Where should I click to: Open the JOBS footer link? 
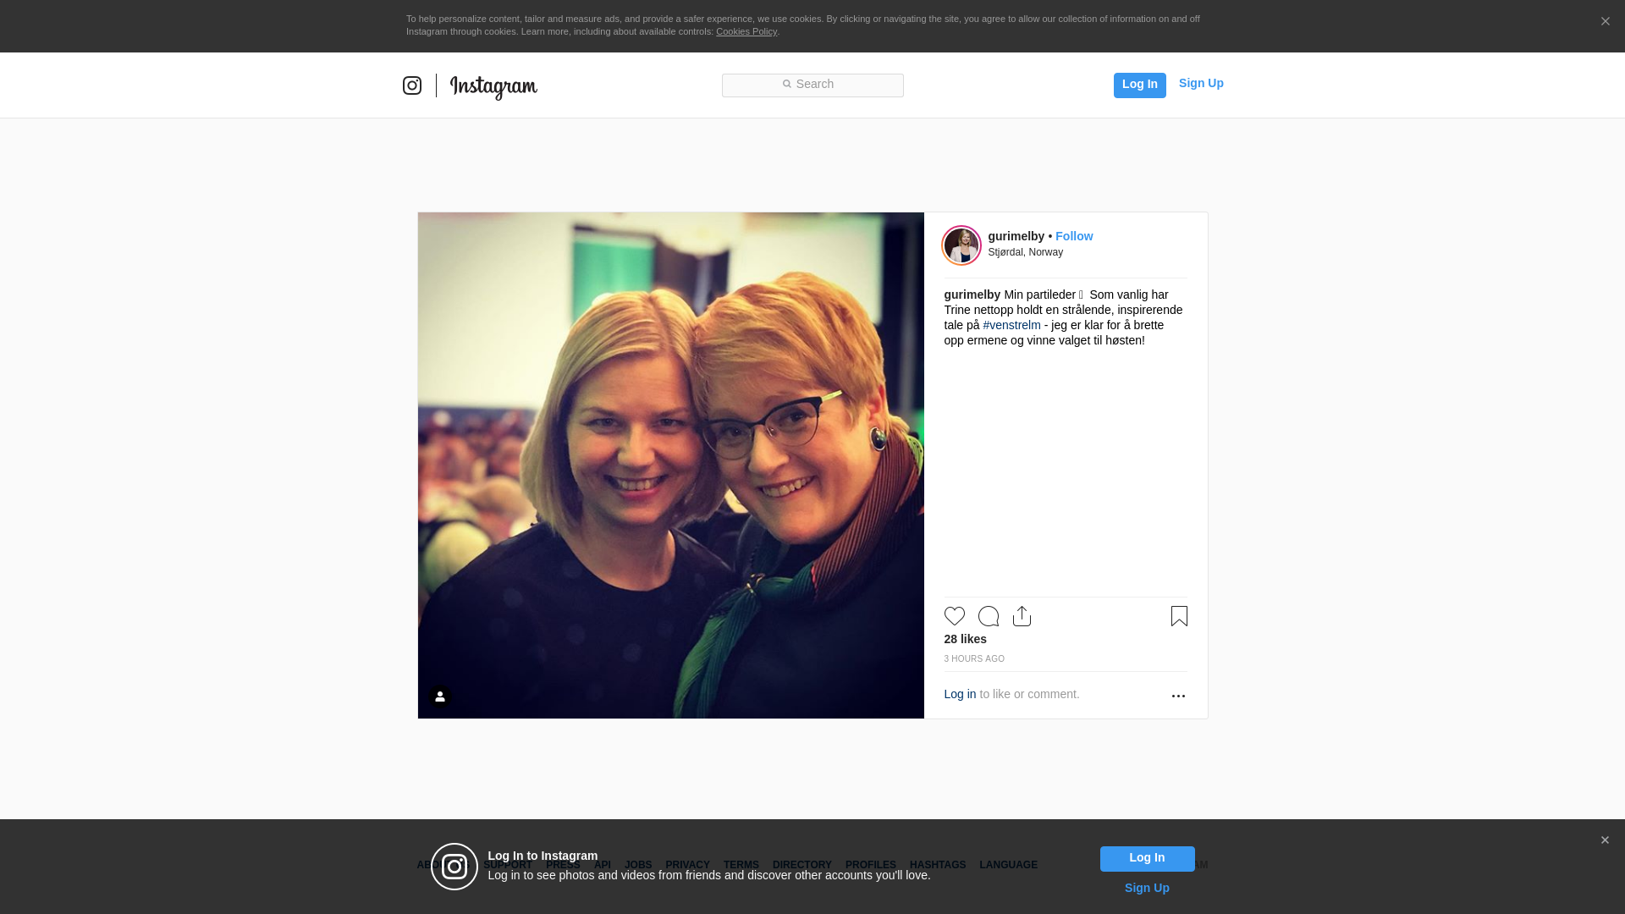click(638, 865)
